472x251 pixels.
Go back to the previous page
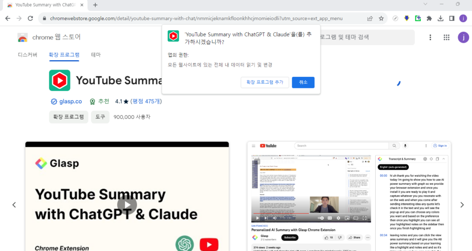[x=8, y=18]
